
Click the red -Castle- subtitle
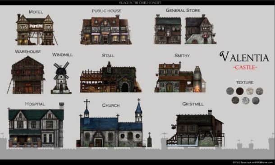(x=245, y=67)
